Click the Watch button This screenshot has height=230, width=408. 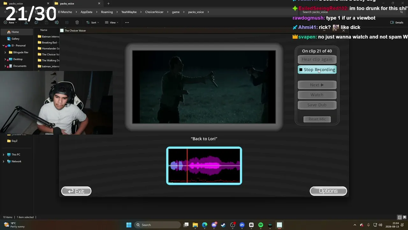[317, 95]
